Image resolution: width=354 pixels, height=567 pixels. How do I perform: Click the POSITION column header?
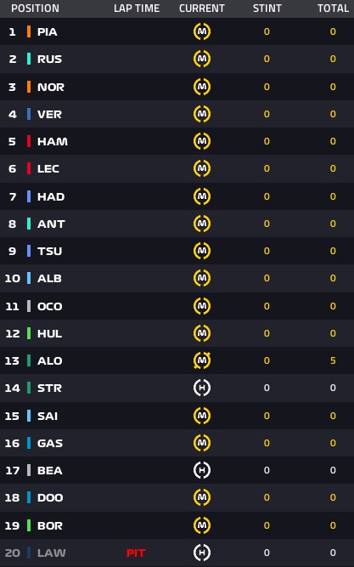(x=35, y=9)
